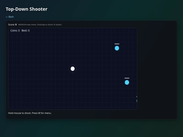Image resolution: width=183 pixels, height=137 pixels.
Task: Click the white player circle
Action: coord(73,69)
